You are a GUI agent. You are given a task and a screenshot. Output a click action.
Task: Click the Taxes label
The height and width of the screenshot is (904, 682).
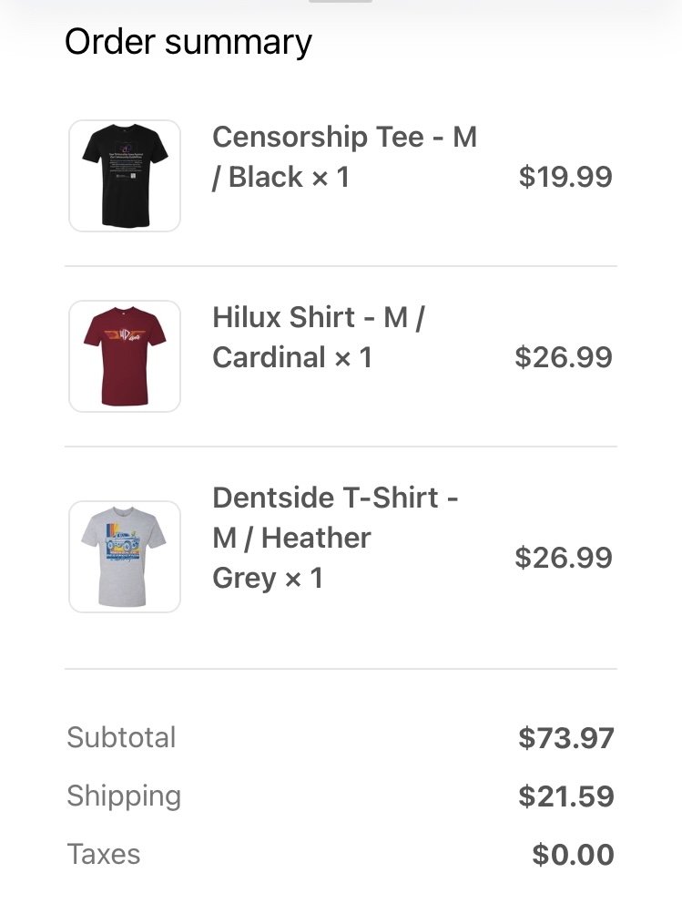point(104,854)
